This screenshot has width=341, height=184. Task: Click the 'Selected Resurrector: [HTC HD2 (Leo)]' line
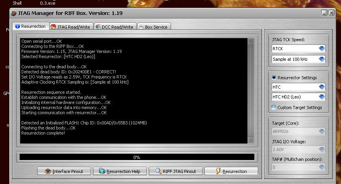(x=58, y=56)
